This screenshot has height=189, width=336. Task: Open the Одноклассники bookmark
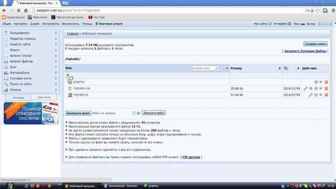(x=13, y=17)
